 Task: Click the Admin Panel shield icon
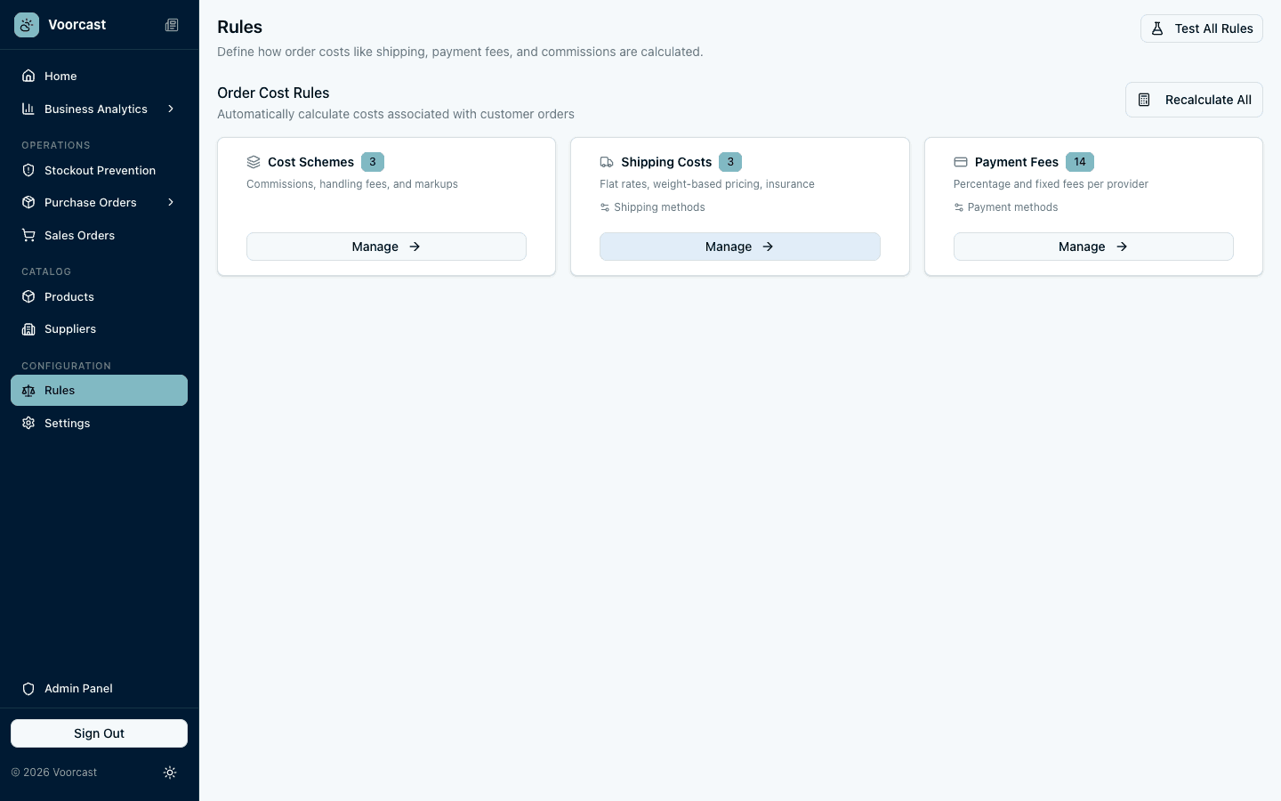coord(28,689)
